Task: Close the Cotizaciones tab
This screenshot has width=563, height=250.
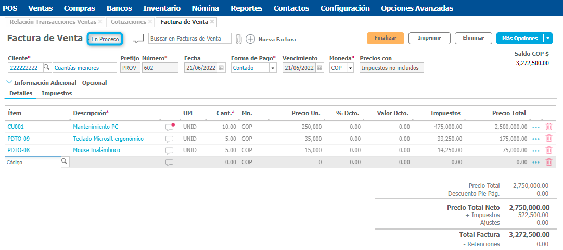Action: pyautogui.click(x=150, y=22)
